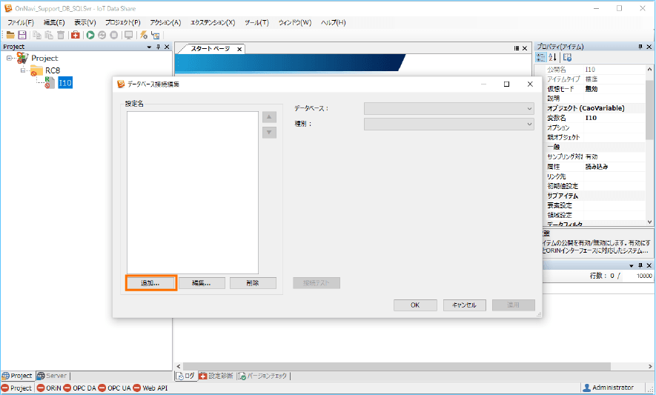656x395 pixels.
Task: Click categorized view icon in properties panel
Action: [x=541, y=58]
